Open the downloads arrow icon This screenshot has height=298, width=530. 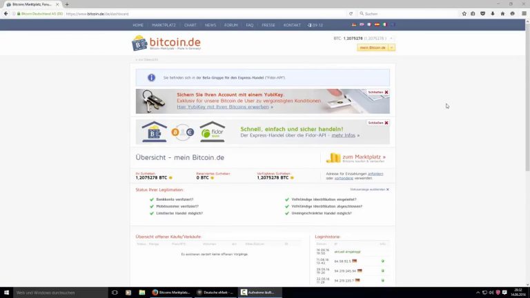click(493, 14)
